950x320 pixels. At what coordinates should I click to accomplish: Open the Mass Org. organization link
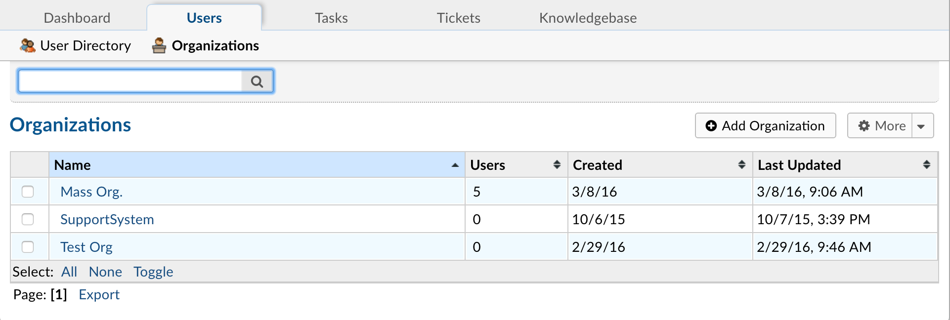pos(91,192)
